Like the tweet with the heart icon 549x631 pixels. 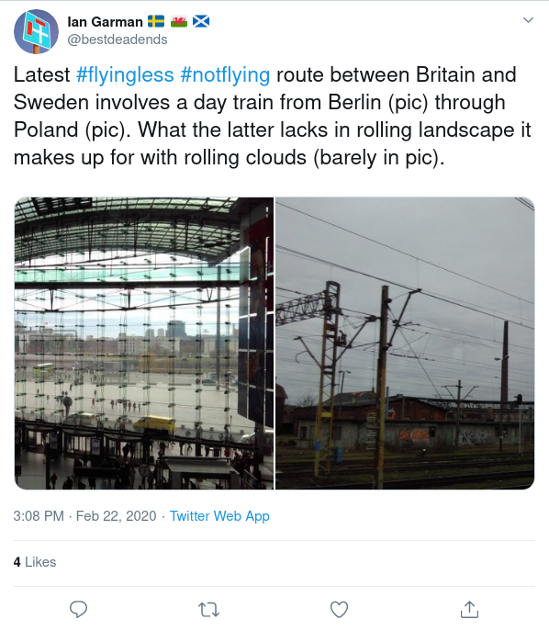339,609
